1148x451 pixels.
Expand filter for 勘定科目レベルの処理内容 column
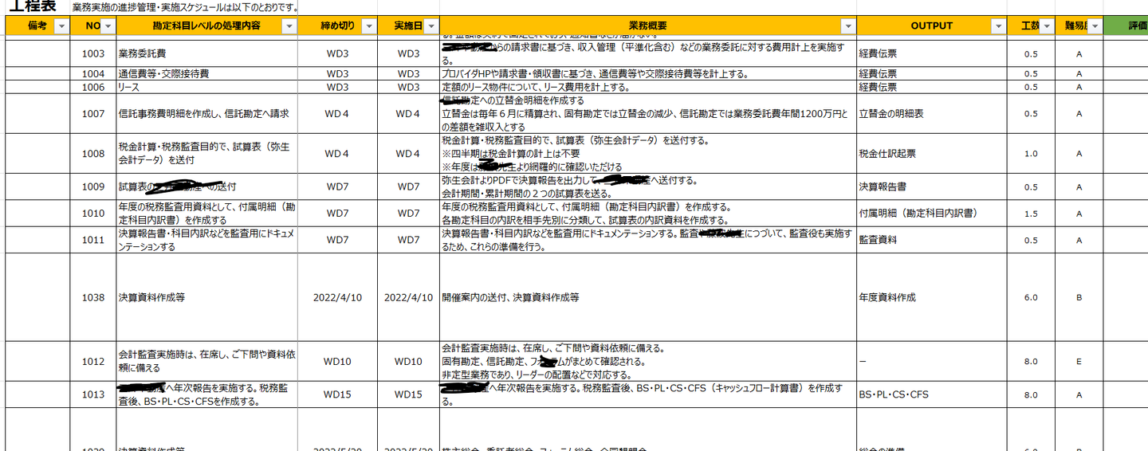[289, 26]
